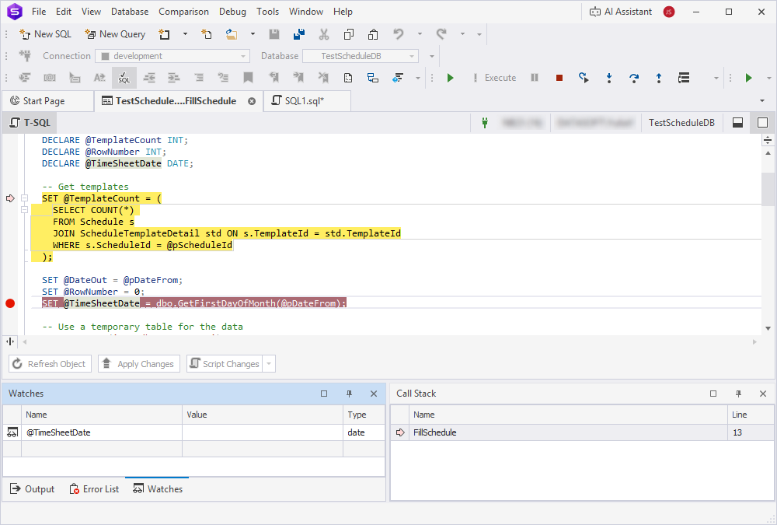The image size is (777, 525).
Task: Open the Connection dropdown showing development
Action: point(172,56)
